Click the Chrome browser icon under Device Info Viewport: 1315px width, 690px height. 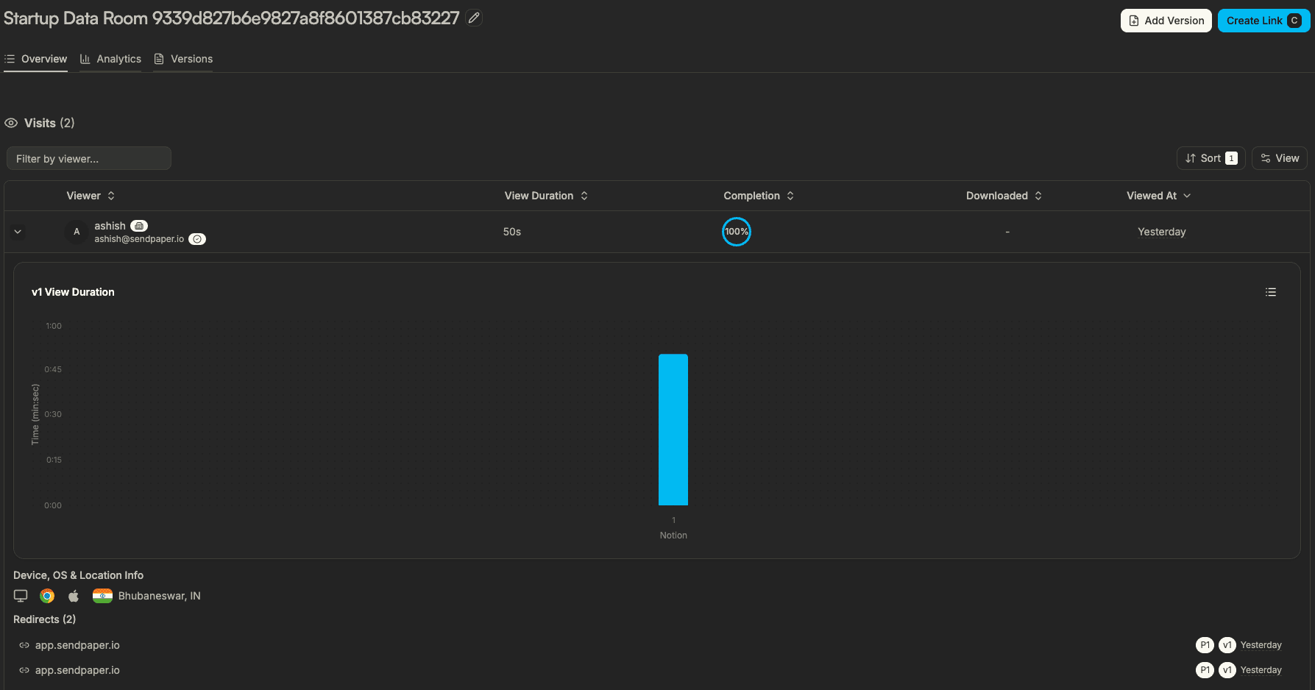point(47,595)
